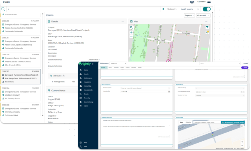Click the Details panel icon

pos(49,22)
